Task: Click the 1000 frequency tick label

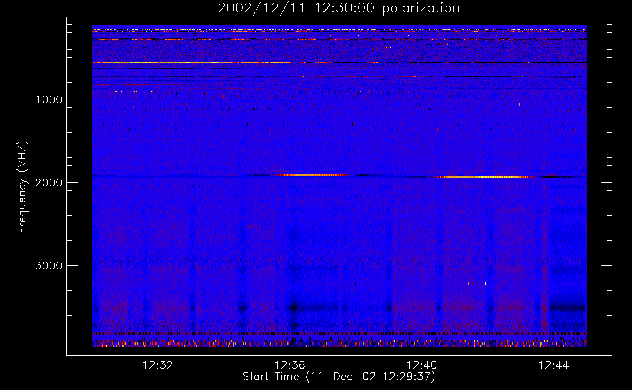Action: 49,99
